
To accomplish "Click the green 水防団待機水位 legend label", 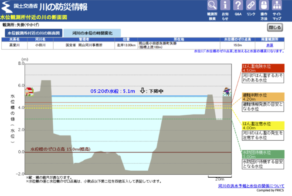I will 263,154.
